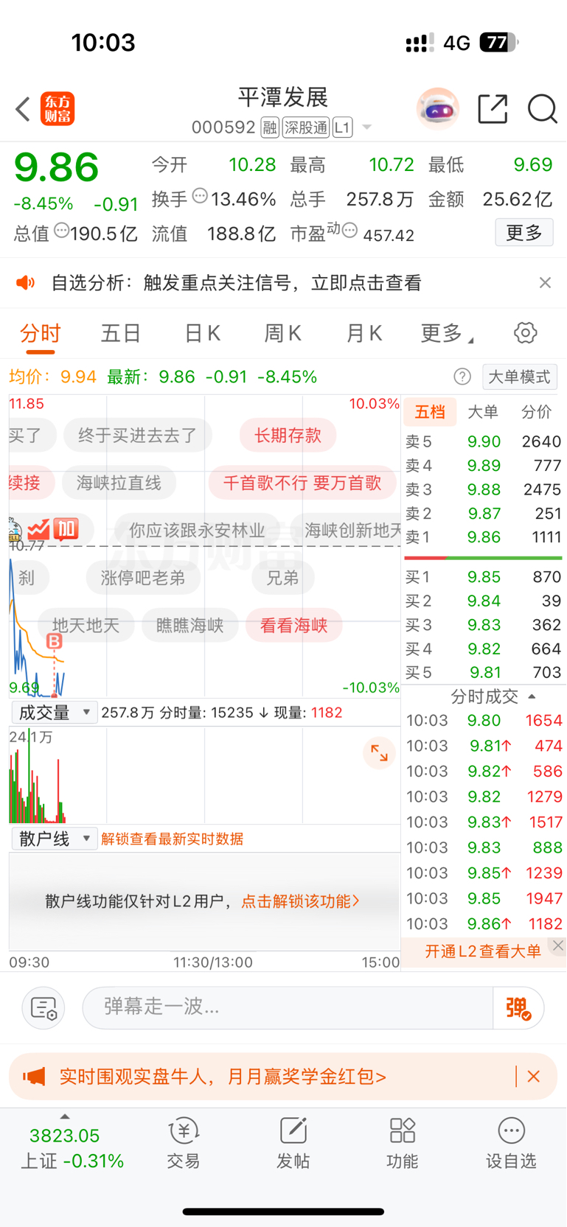Viewport: 567px width, 1227px height.
Task: Tap the 融 margin badge
Action: click(270, 128)
